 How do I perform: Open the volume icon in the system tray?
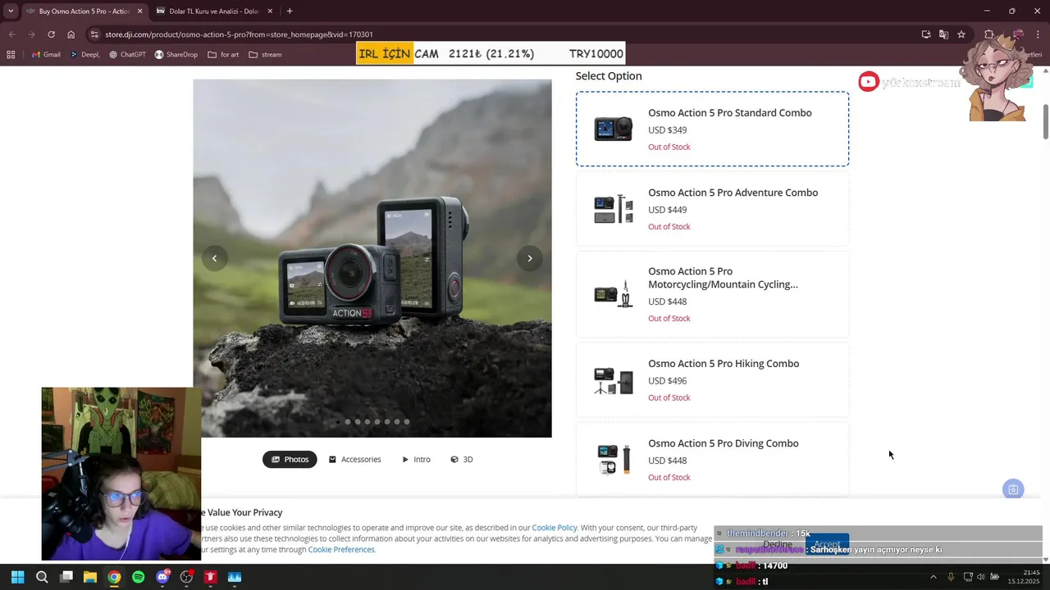point(982,577)
